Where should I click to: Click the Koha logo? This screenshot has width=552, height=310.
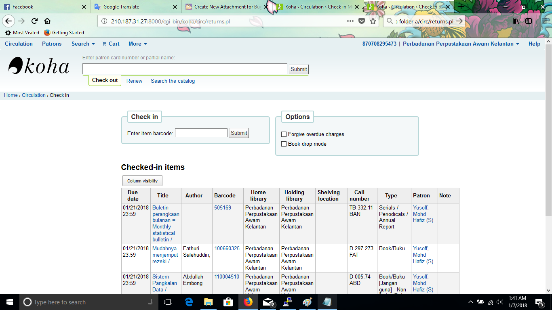point(39,66)
